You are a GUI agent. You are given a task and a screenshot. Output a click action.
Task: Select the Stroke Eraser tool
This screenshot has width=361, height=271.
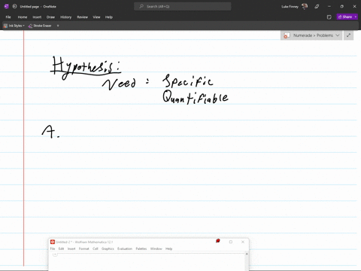coord(40,26)
